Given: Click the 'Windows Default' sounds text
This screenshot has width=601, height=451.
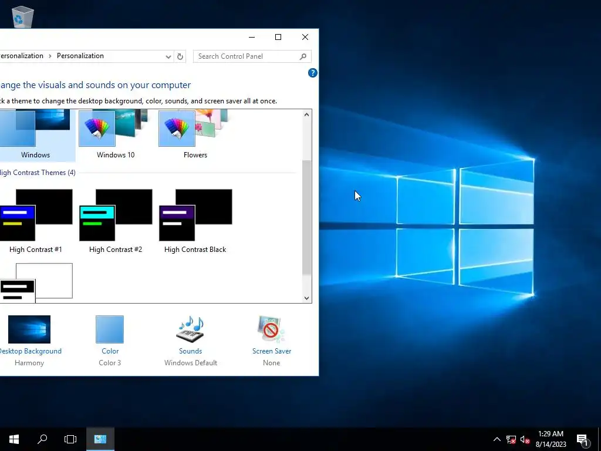Looking at the screenshot, I should click(x=191, y=363).
